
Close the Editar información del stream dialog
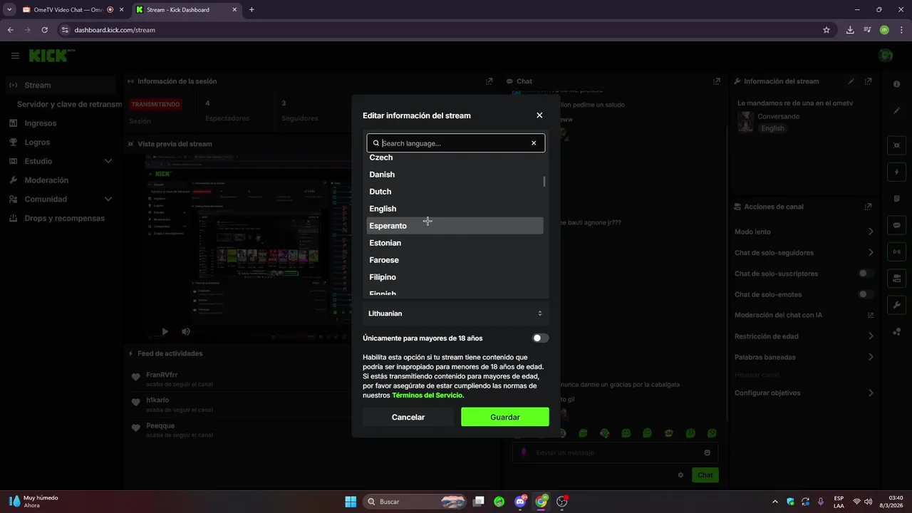tap(539, 115)
